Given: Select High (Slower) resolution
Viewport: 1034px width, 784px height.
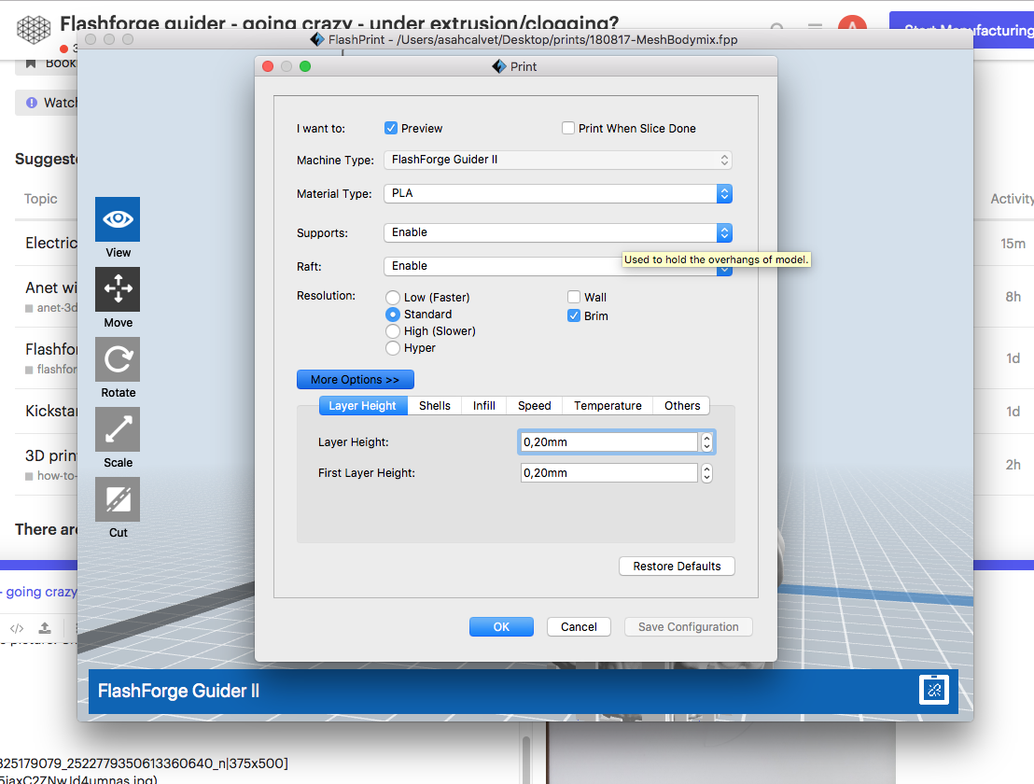Looking at the screenshot, I should [393, 331].
